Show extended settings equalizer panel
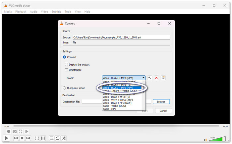 point(43,138)
